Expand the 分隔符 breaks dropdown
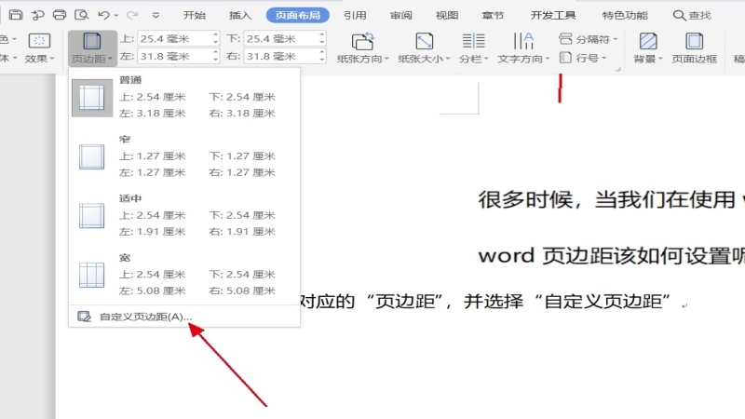The image size is (745, 419). [x=587, y=39]
